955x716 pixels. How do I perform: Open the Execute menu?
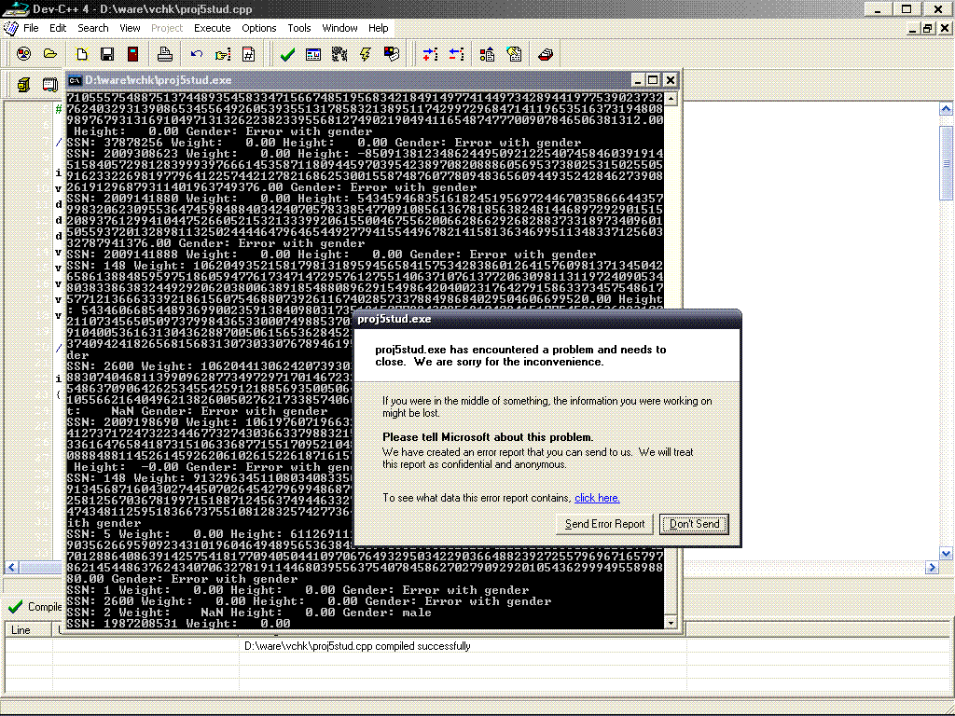point(212,28)
